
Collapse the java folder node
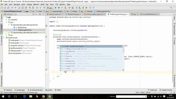click(x=6, y=22)
